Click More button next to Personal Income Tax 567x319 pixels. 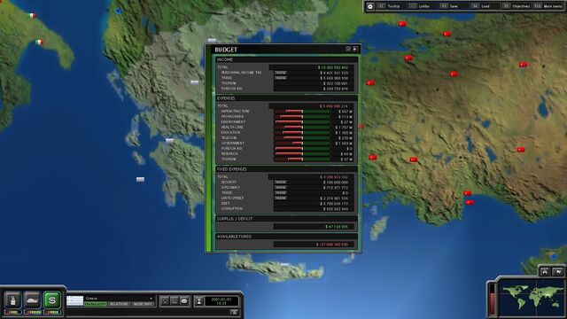(281, 73)
